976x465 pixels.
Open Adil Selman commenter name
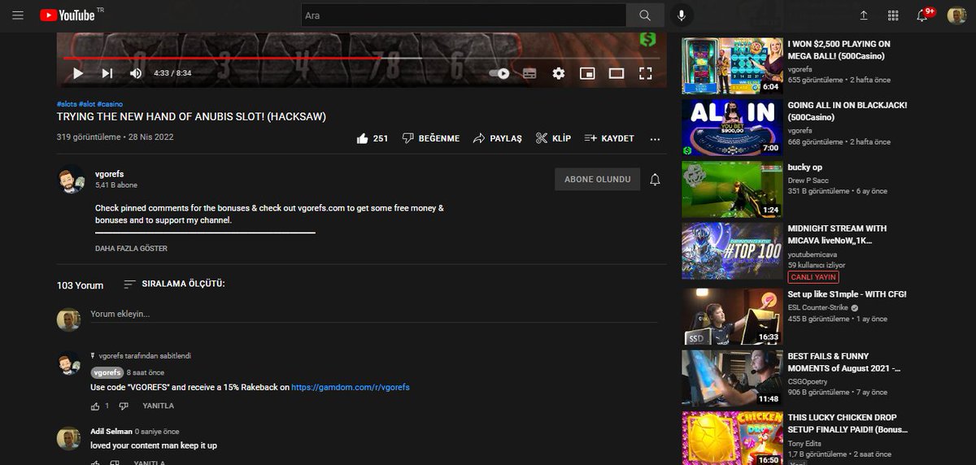(x=111, y=432)
